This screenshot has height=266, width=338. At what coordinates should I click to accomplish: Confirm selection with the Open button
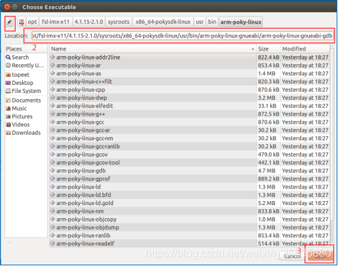[x=320, y=256]
